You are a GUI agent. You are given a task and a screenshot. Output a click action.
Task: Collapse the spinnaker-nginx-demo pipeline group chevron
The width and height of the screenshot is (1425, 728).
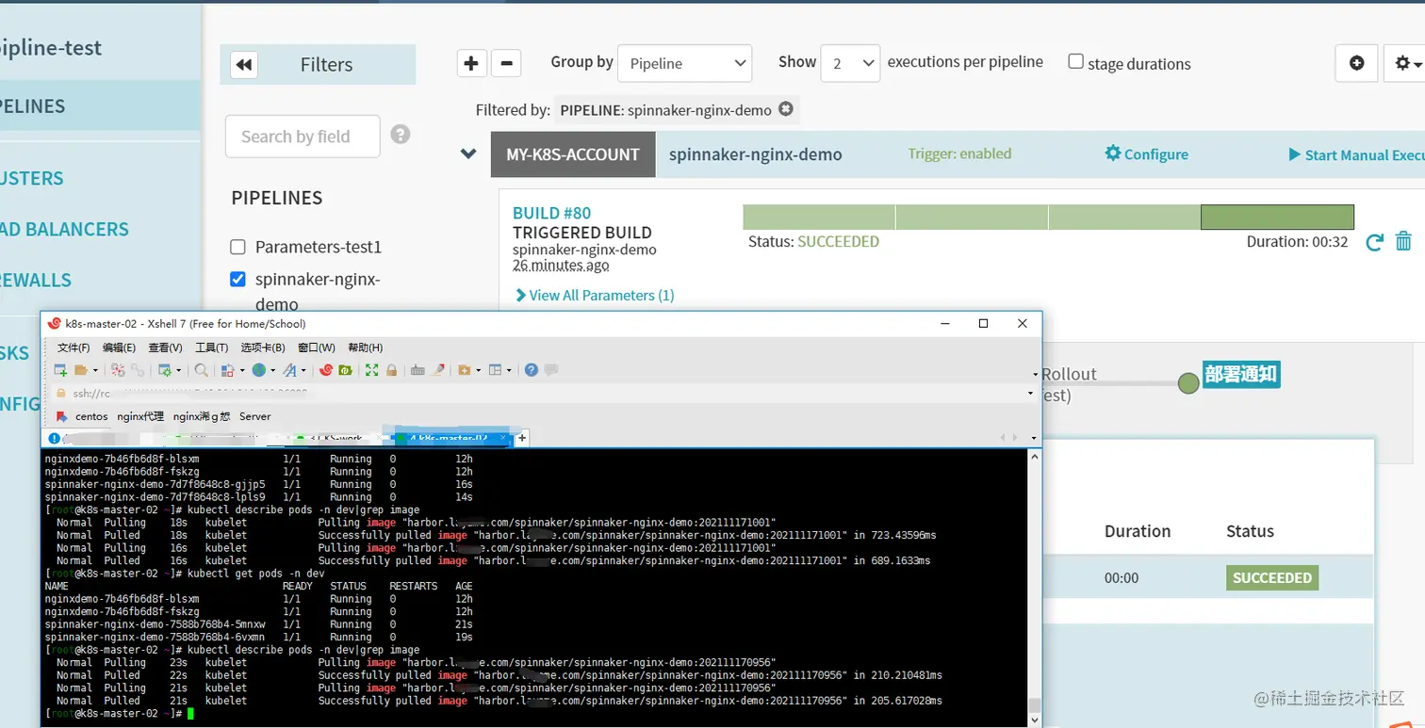(468, 154)
